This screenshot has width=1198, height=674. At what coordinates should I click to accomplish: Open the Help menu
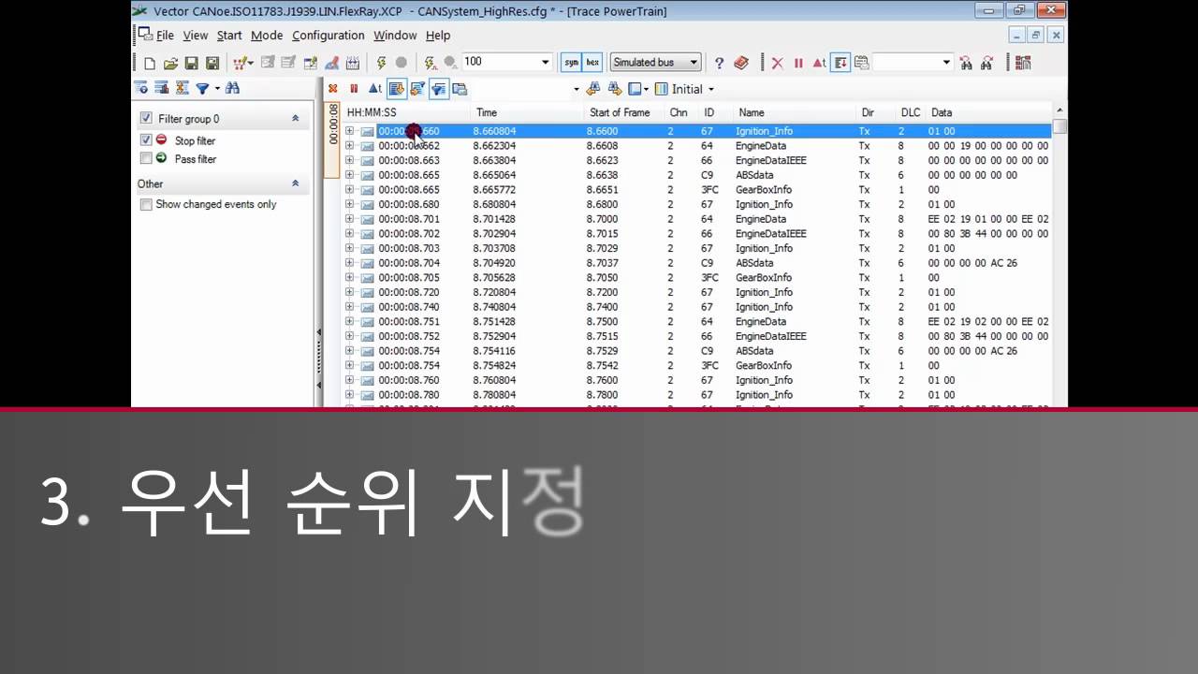click(438, 36)
